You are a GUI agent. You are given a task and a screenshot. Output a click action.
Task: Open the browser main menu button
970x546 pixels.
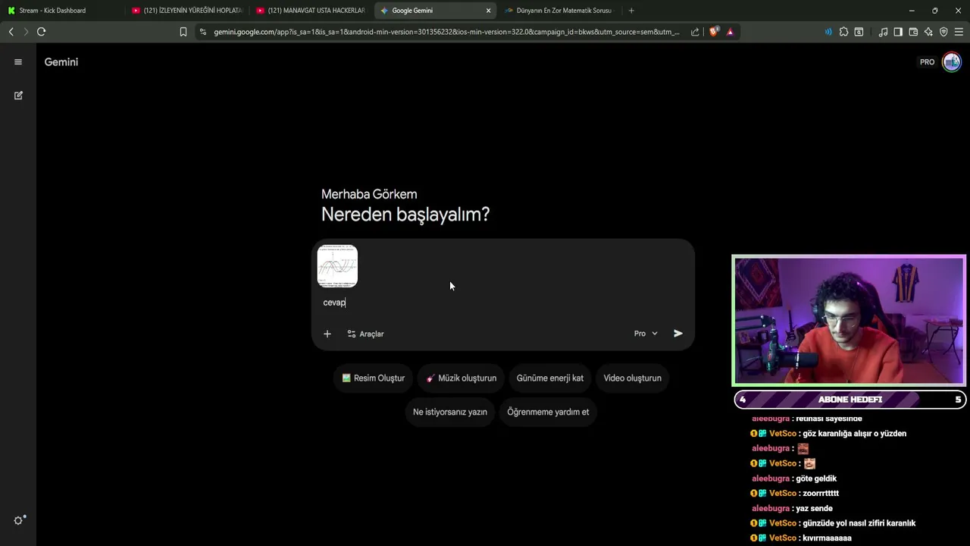[959, 32]
